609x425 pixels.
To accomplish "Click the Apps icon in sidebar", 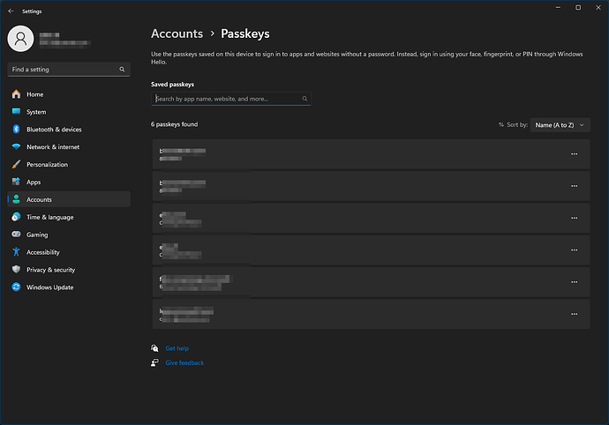I will (x=16, y=183).
